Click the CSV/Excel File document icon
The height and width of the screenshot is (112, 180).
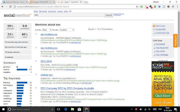coord(154,33)
